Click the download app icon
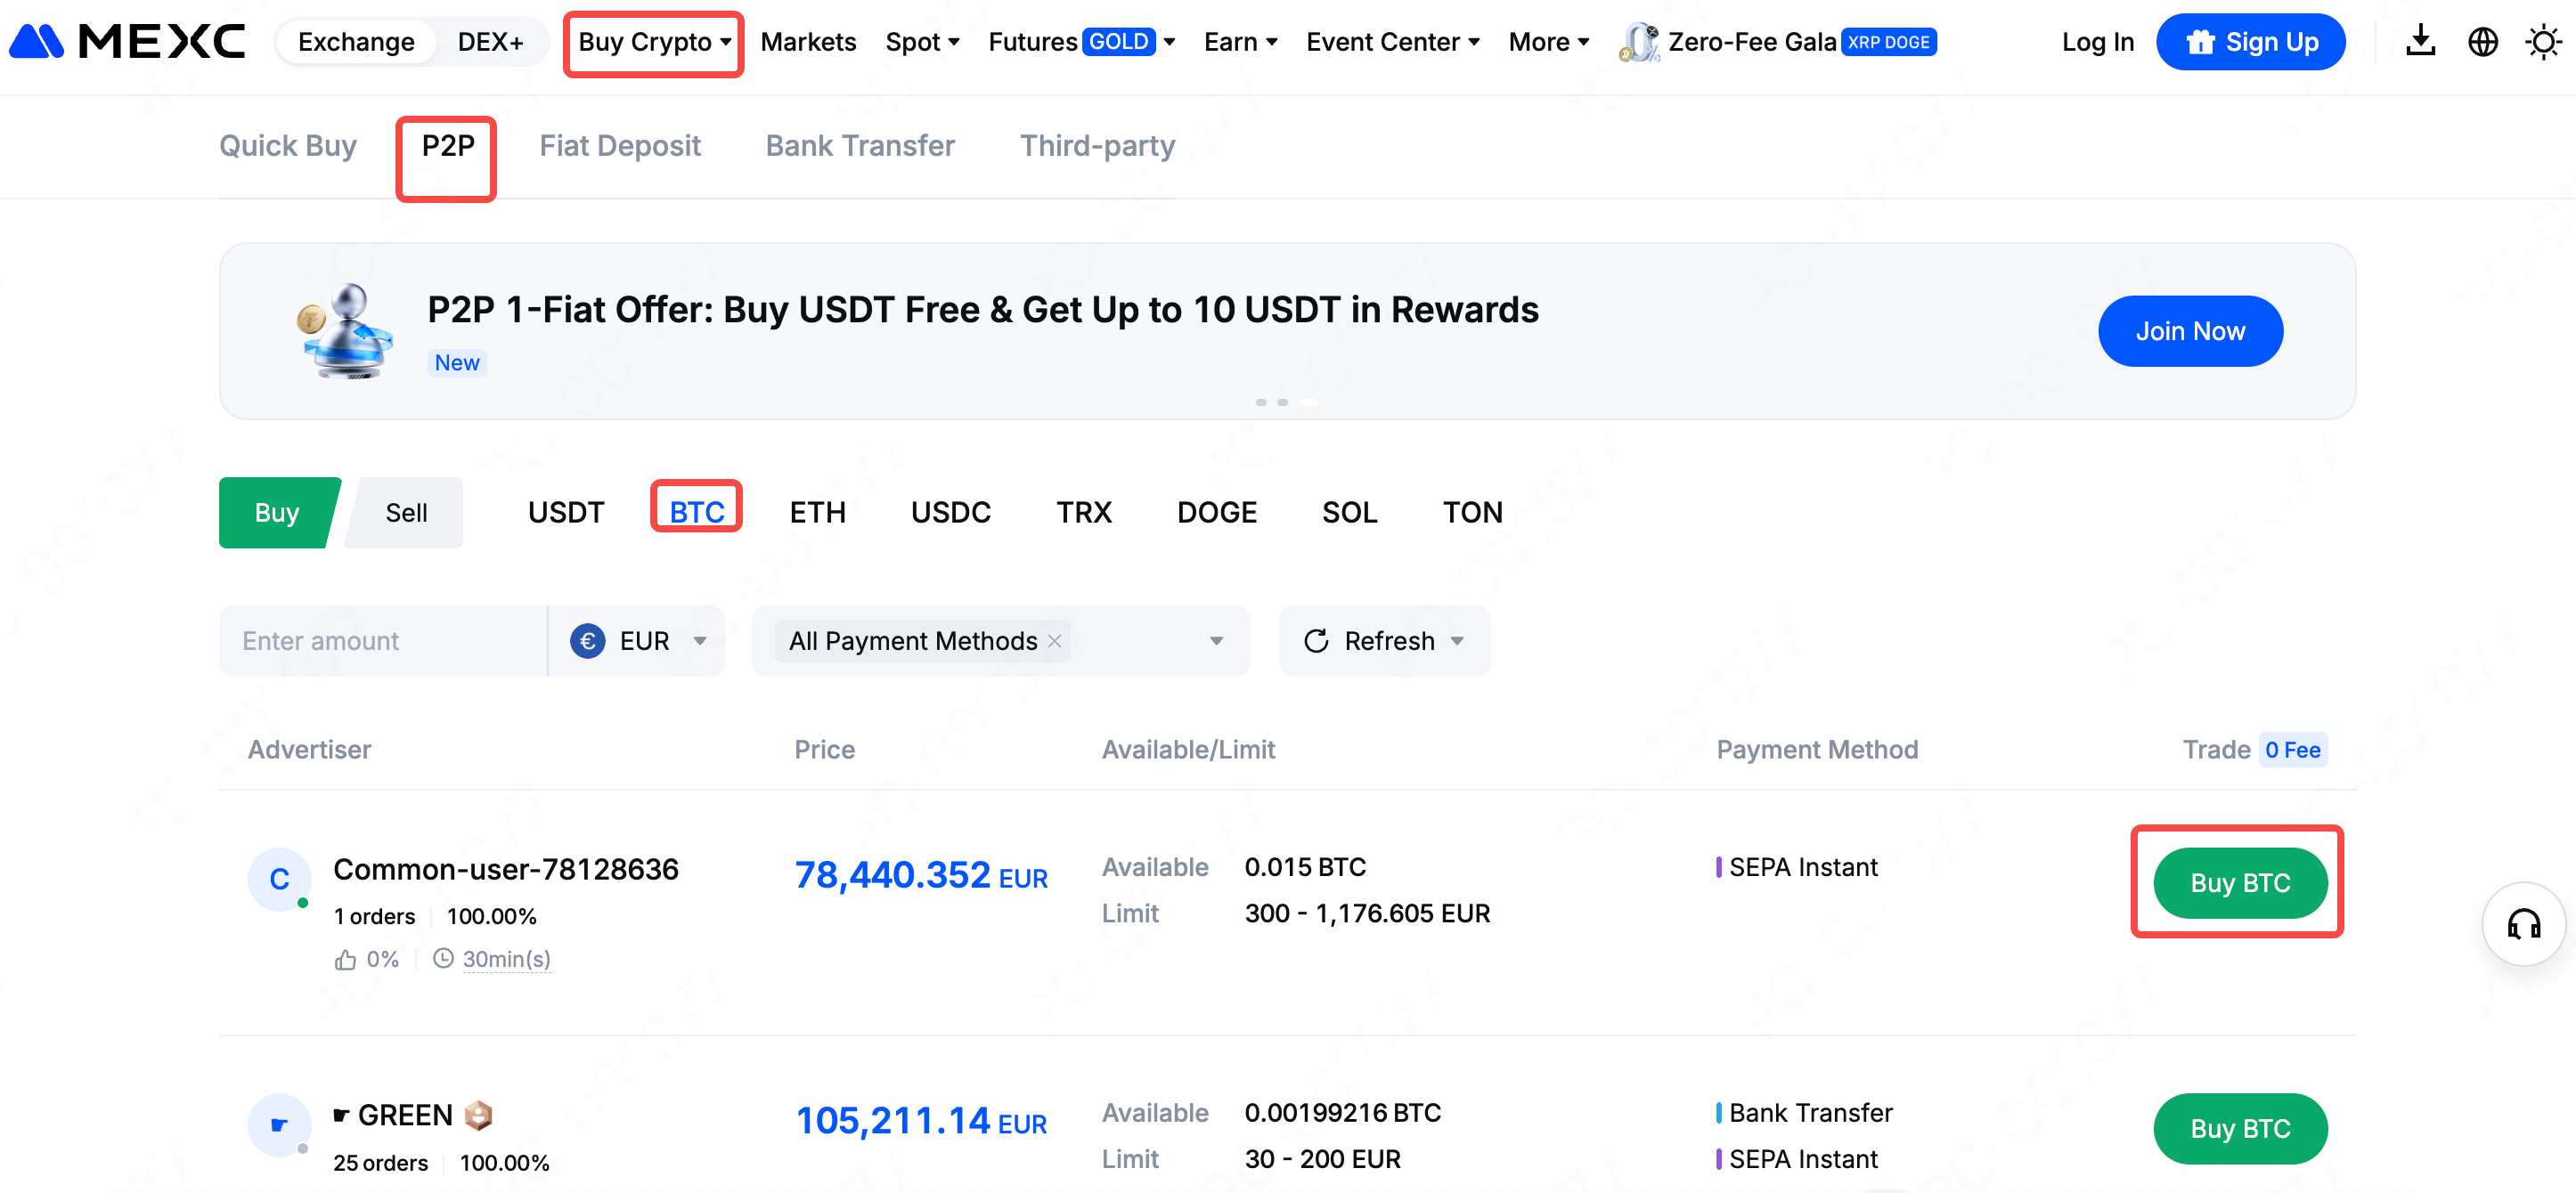The width and height of the screenshot is (2576, 1193). pyautogui.click(x=2420, y=42)
